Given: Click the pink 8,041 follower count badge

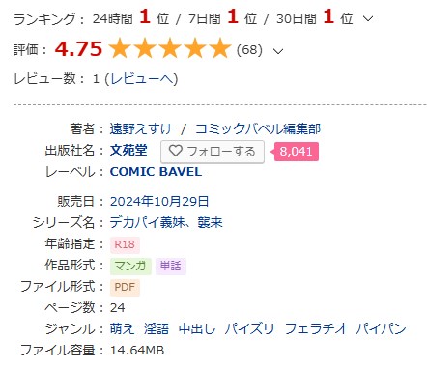Looking at the screenshot, I should point(296,152).
